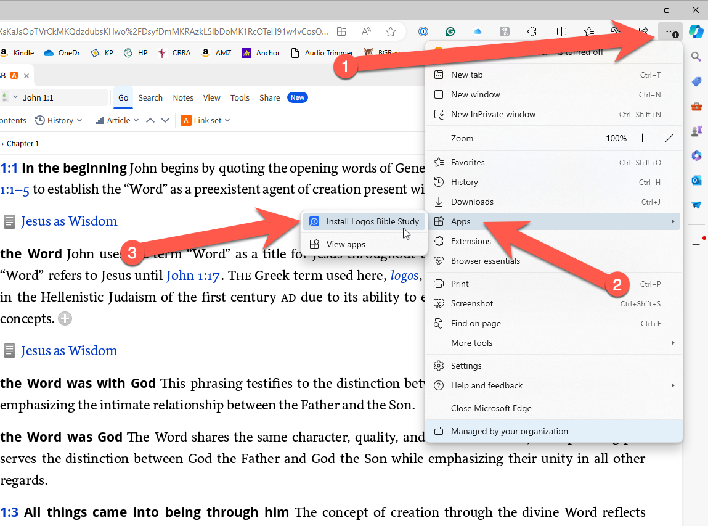The image size is (708, 526).
Task: Expand Help and feedback submenu
Action: (x=554, y=385)
